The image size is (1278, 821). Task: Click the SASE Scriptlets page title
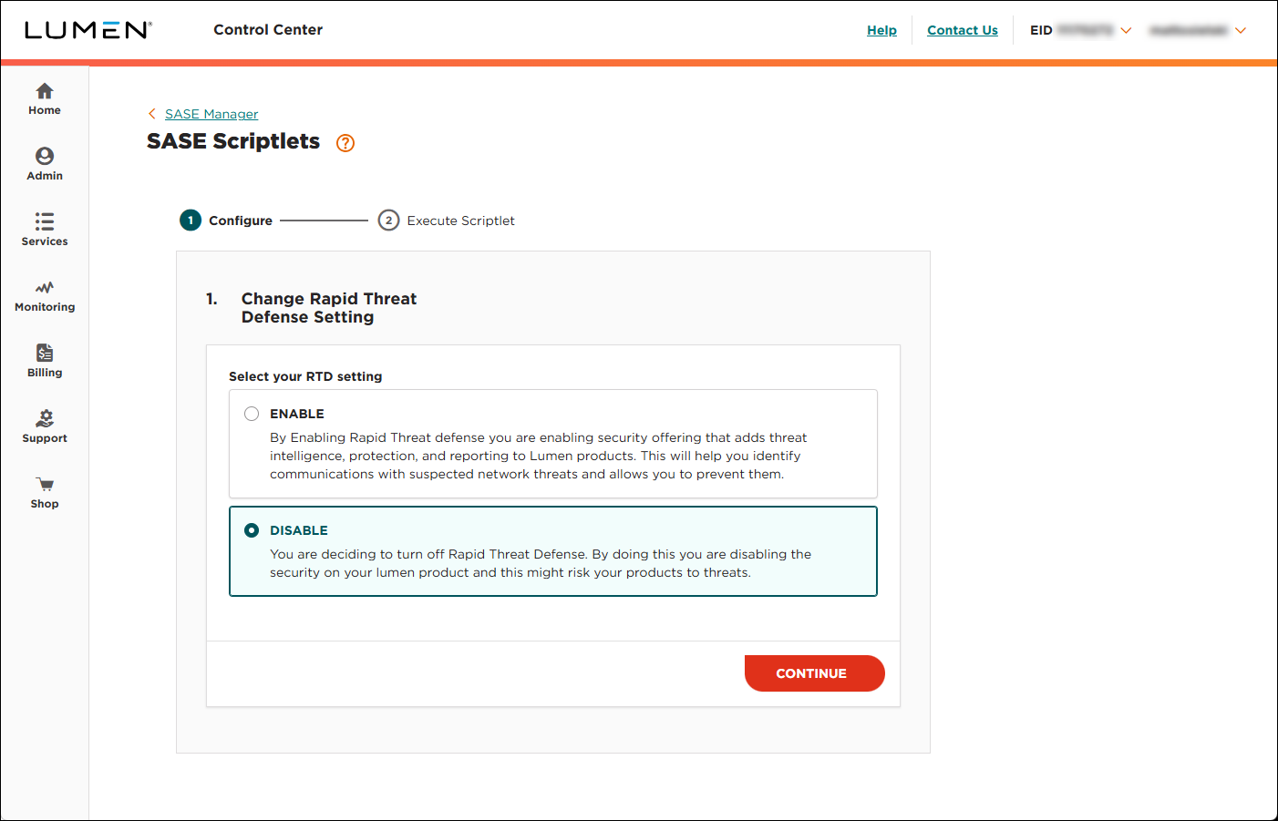(x=233, y=141)
